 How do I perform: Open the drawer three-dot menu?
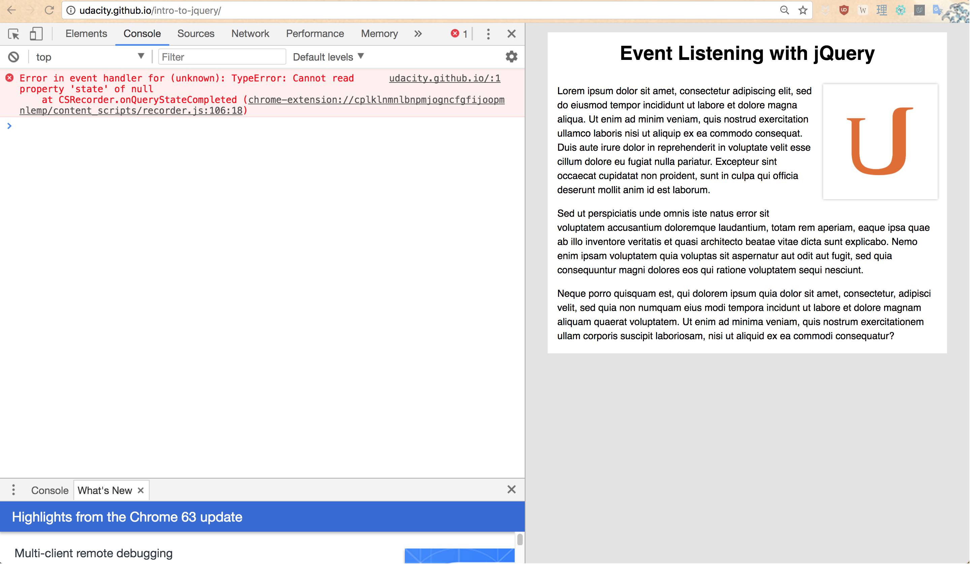(13, 490)
